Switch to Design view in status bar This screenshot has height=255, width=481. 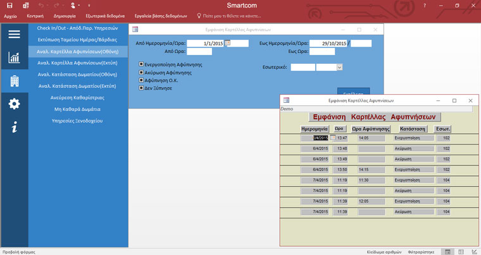click(x=473, y=251)
